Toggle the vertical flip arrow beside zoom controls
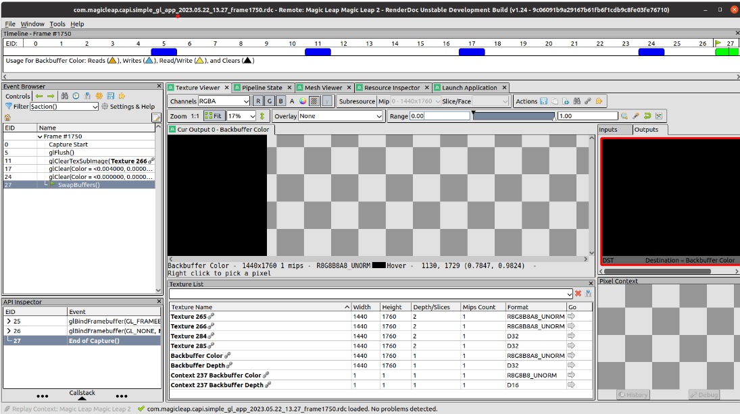The image size is (740, 414). coord(262,115)
